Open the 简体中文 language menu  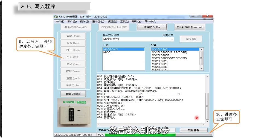[150, 22]
